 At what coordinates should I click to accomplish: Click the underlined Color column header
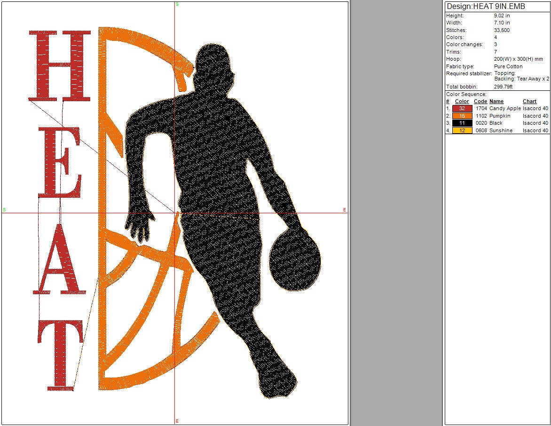point(462,101)
